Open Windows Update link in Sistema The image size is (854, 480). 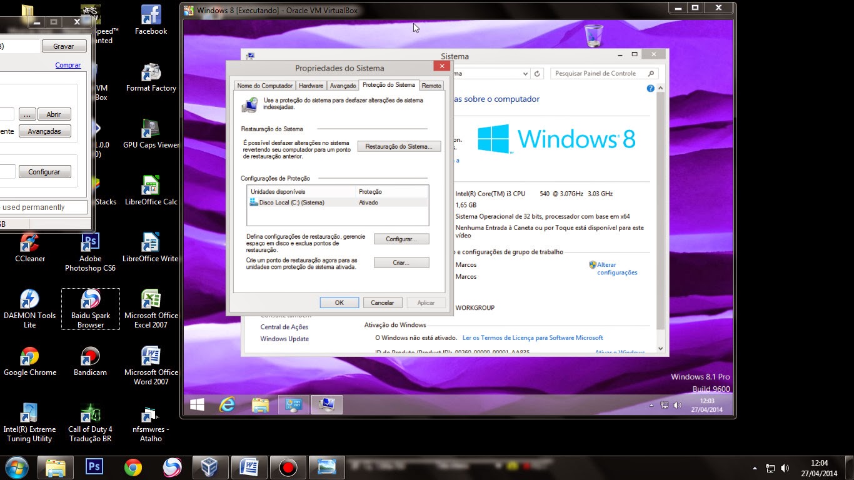[284, 339]
